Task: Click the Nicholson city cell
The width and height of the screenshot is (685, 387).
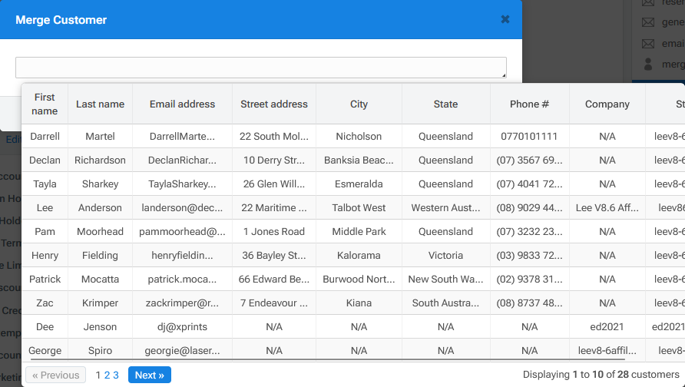Action: 359,136
